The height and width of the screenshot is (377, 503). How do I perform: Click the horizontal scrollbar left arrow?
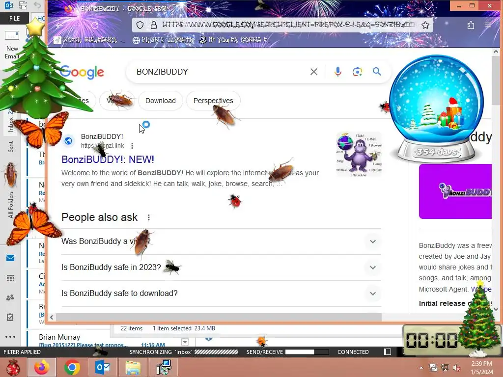[52, 318]
